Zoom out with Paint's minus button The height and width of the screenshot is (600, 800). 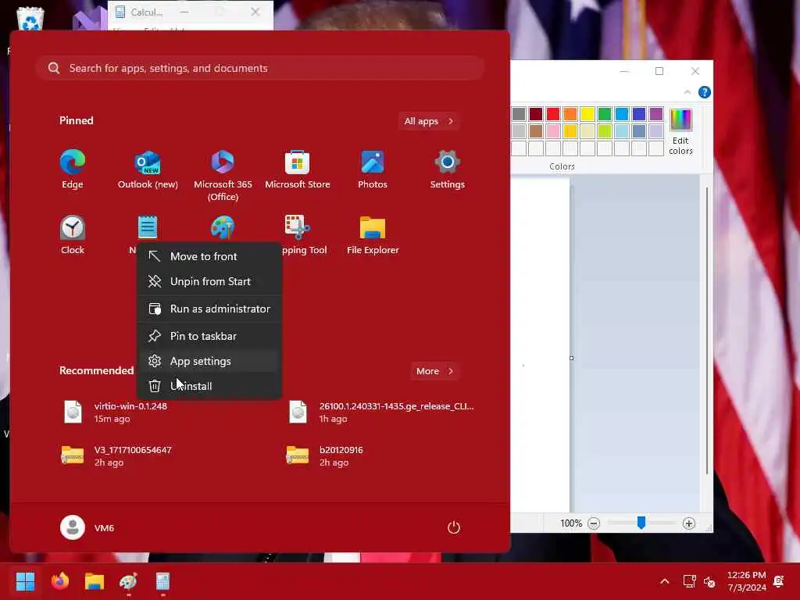pyautogui.click(x=594, y=523)
